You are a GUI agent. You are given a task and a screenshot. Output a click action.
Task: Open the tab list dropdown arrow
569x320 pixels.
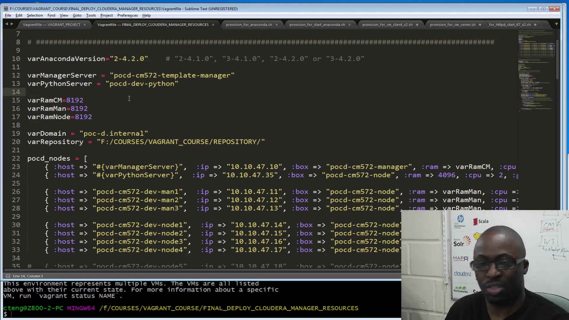click(x=556, y=24)
